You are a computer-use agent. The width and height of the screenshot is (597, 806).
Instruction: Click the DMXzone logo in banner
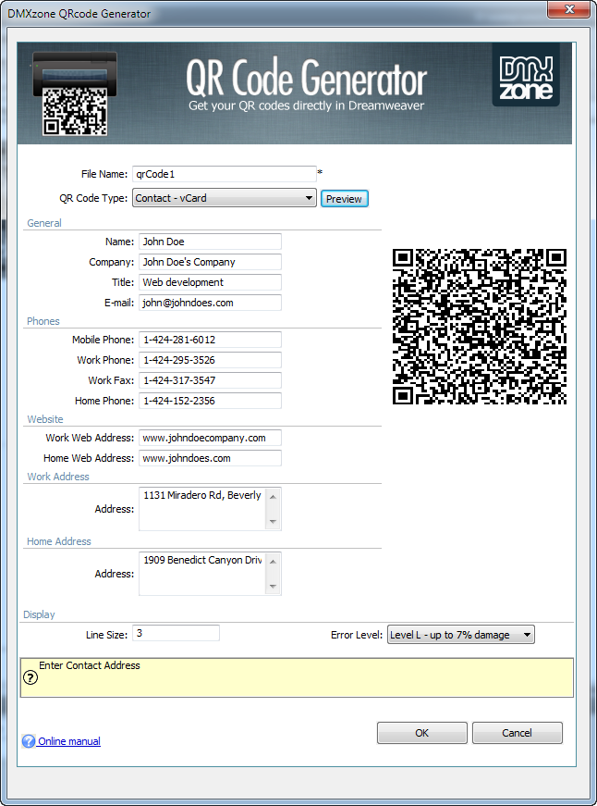click(x=526, y=75)
